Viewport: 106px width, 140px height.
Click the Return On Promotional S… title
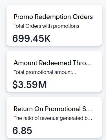pos(53,109)
